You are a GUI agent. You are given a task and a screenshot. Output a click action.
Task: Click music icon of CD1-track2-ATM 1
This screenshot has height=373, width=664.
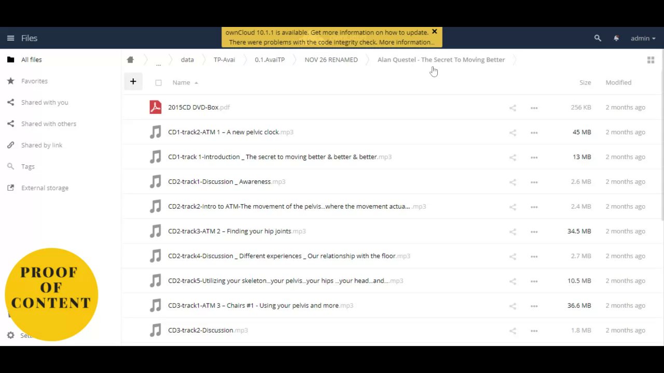click(156, 132)
